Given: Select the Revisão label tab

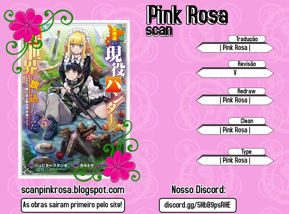Looking at the screenshot, I should pos(247,64).
